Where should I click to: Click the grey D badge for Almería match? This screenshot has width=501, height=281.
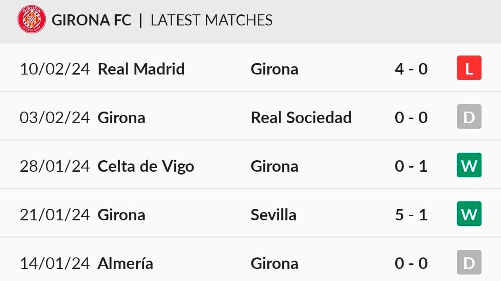pyautogui.click(x=469, y=262)
